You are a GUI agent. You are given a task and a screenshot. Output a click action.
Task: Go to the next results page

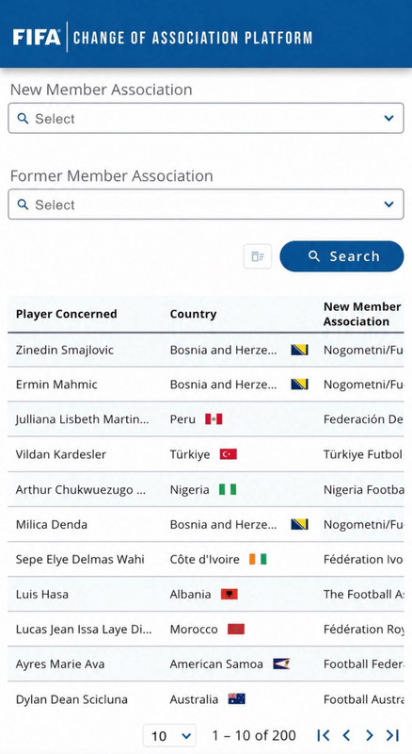[x=369, y=735]
